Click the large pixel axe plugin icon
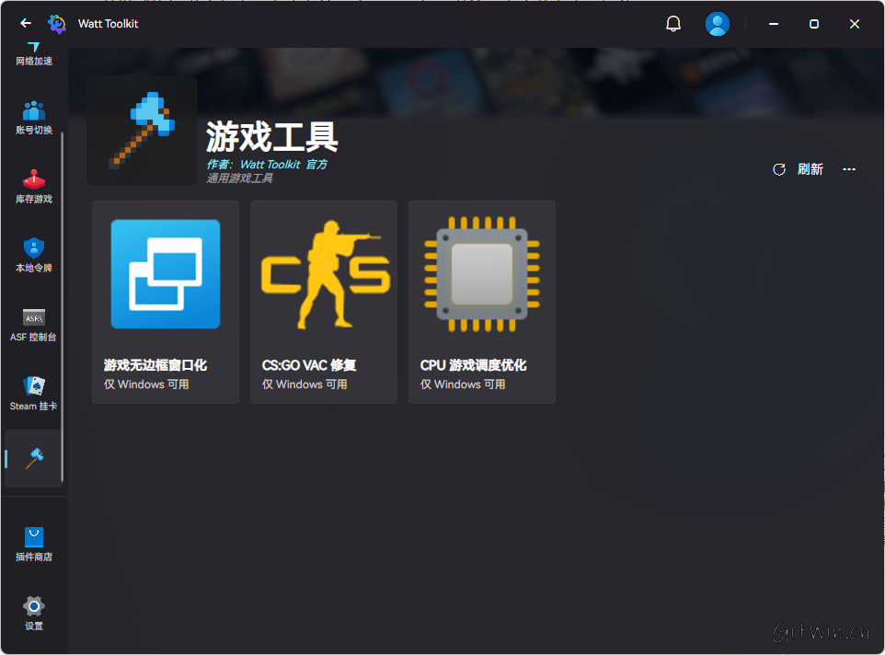Viewport: 885px width, 655px height. pos(142,131)
